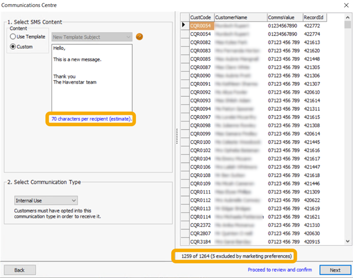This screenshot has height=278, width=353.
Task: Select RecordId cell 420915 in row CQR3184
Action: (313, 242)
